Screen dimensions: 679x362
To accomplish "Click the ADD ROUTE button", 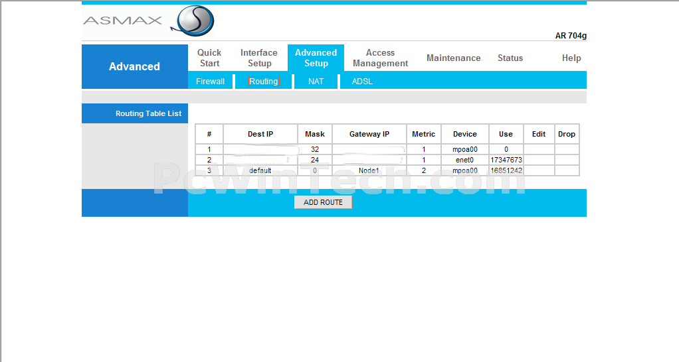I will (323, 202).
